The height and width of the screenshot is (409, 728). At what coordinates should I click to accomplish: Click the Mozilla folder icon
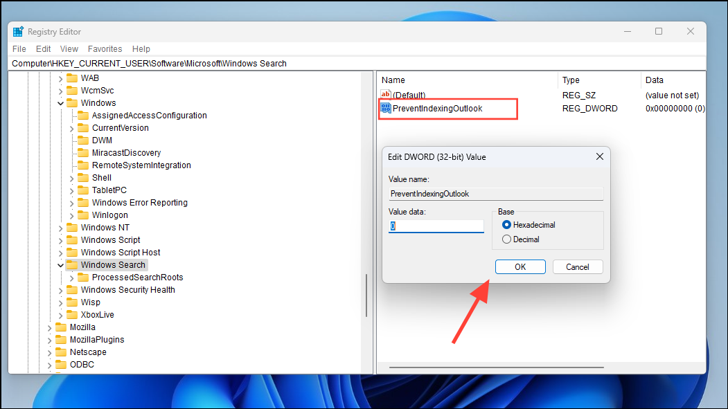pos(61,327)
